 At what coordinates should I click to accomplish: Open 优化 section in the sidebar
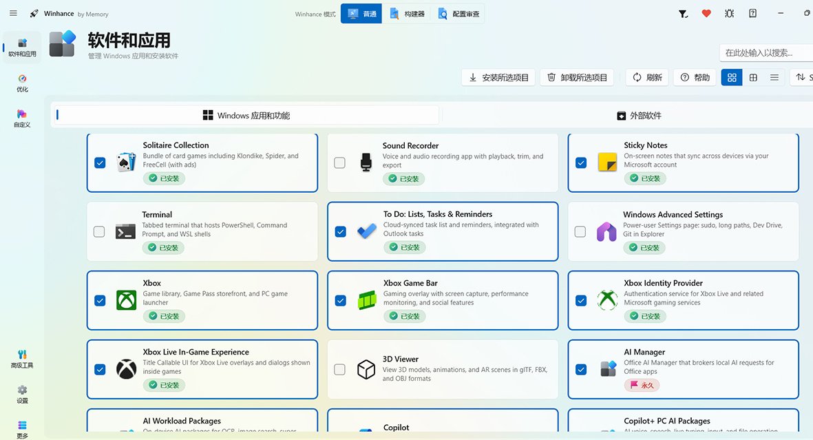tap(22, 83)
